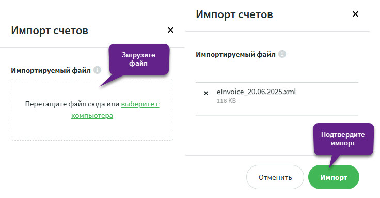Click the pointer tail of Загрузите файл callout
Image resolution: width=380 pixels, height=198 pixels.
click(x=112, y=80)
